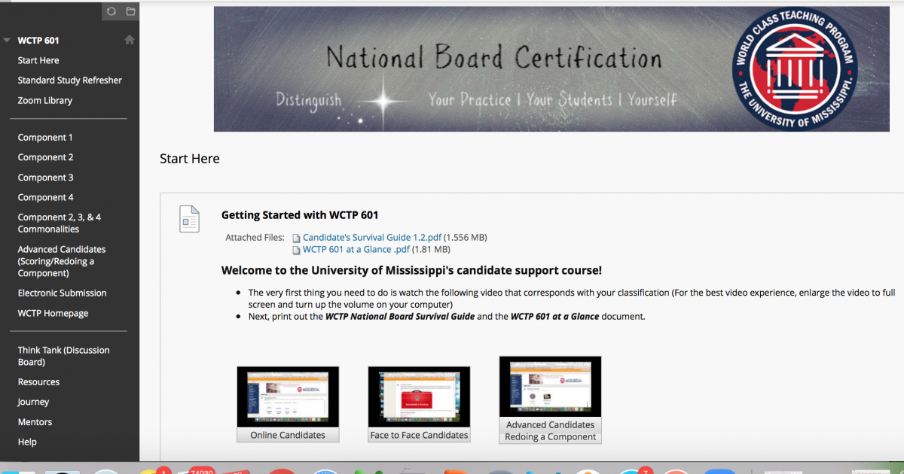This screenshot has width=904, height=474.
Task: Click the Welcome to the University of Mississippi's heading
Action: (x=411, y=271)
